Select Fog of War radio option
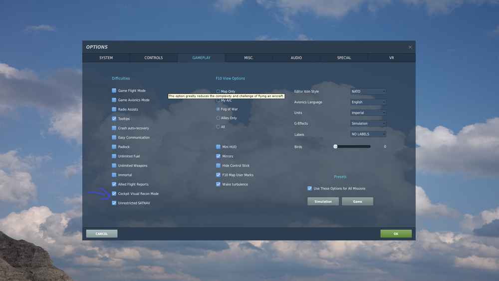499x281 pixels. 218,109
